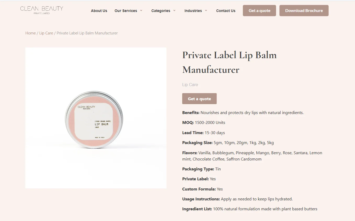Click the Download Brochure button
This screenshot has height=221, width=355.
[304, 10]
